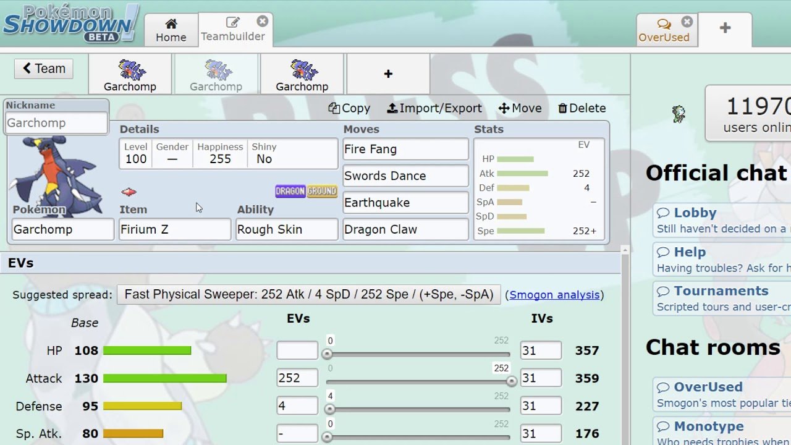Click the Attack EV input box
The width and height of the screenshot is (791, 445).
[x=297, y=378]
